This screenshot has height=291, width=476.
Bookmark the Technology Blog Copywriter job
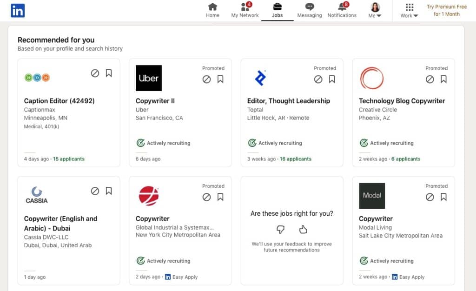coord(443,79)
